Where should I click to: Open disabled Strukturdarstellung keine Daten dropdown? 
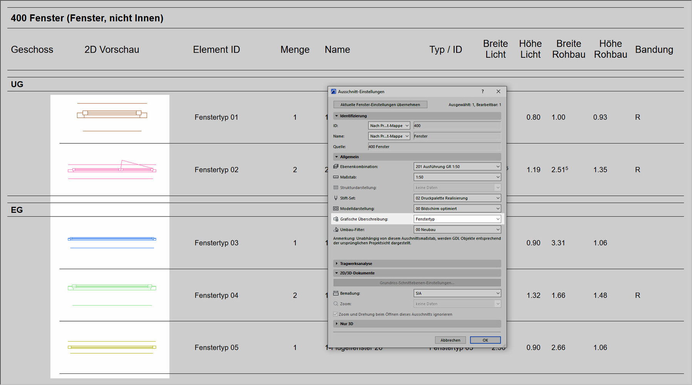point(457,187)
